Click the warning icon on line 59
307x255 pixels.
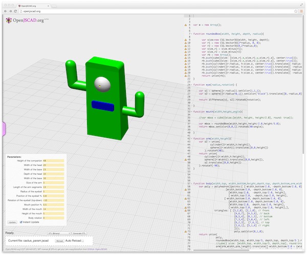point(186,190)
